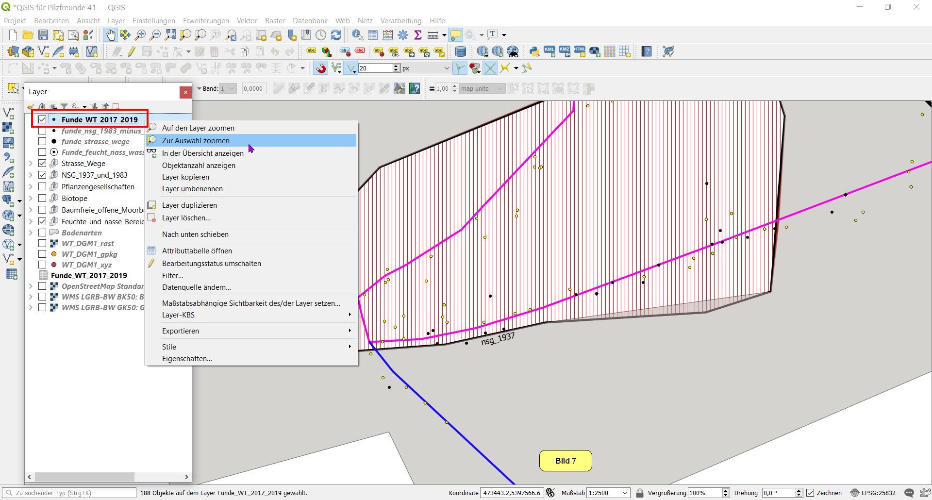Toggle the snapping magnet icon
Image resolution: width=932 pixels, height=500 pixels.
(x=320, y=68)
